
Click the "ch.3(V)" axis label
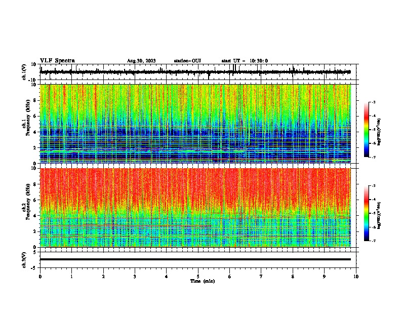tap(24, 260)
